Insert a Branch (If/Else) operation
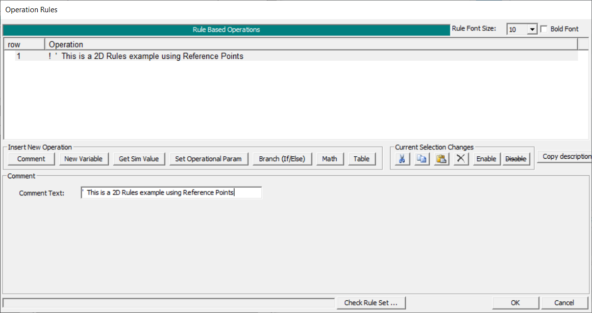Image resolution: width=592 pixels, height=313 pixels. point(282,159)
